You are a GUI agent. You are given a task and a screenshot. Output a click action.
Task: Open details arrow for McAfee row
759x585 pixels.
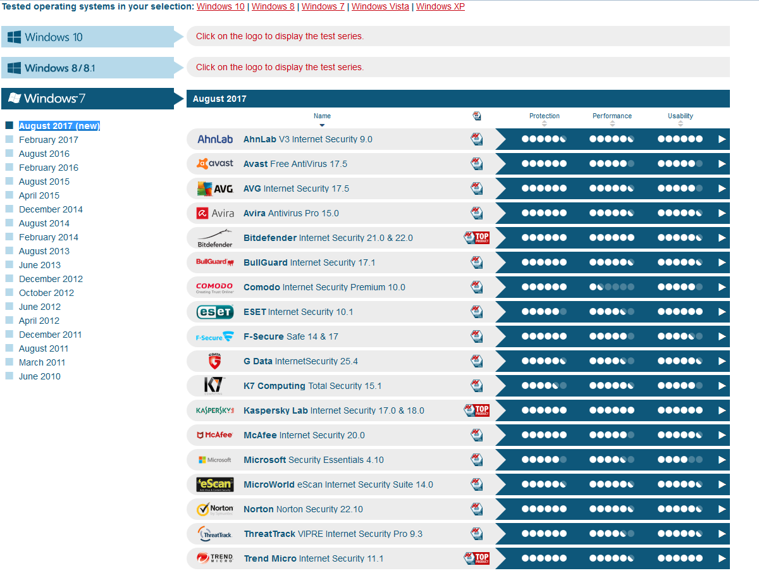[722, 435]
